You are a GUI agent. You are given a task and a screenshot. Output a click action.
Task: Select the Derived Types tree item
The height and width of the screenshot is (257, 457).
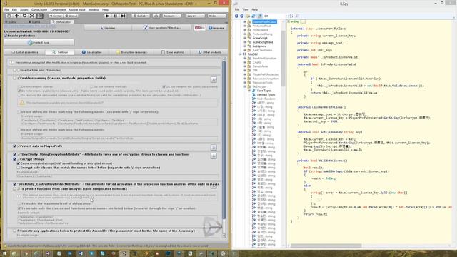point(266,95)
